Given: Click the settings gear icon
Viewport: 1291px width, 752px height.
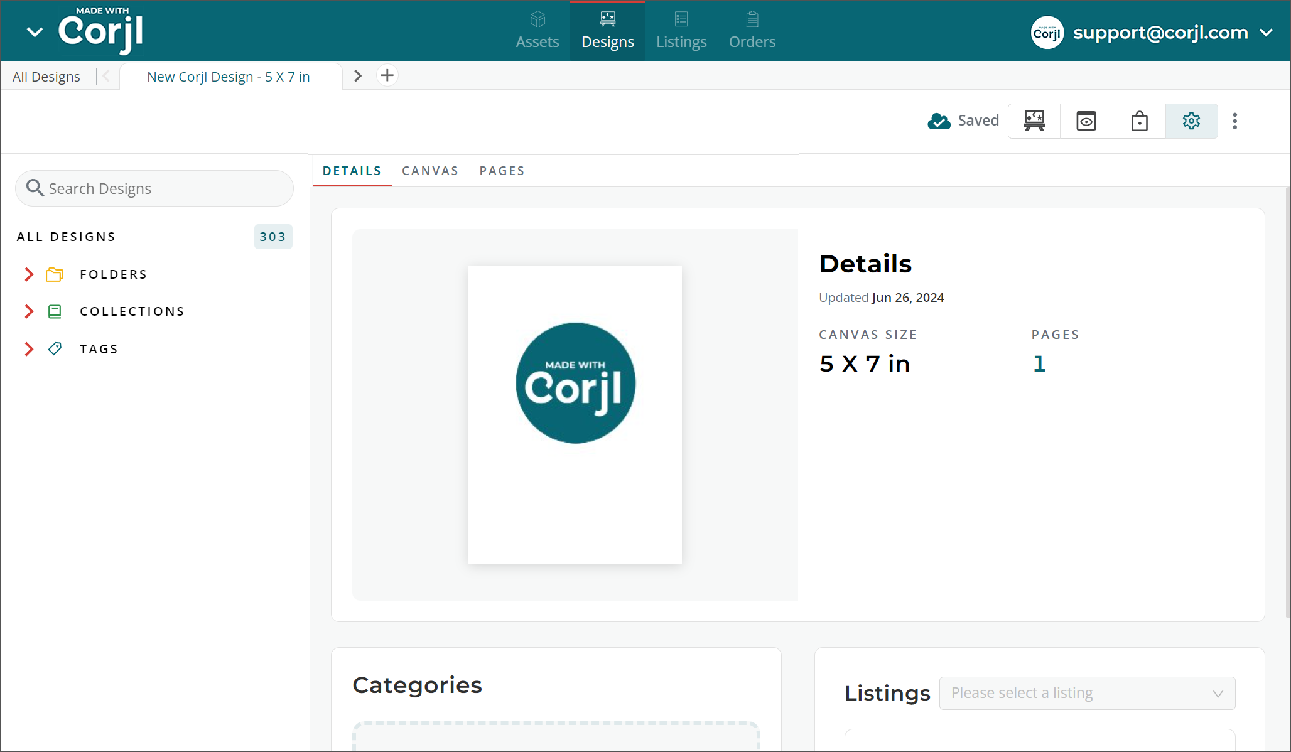Looking at the screenshot, I should (x=1191, y=121).
